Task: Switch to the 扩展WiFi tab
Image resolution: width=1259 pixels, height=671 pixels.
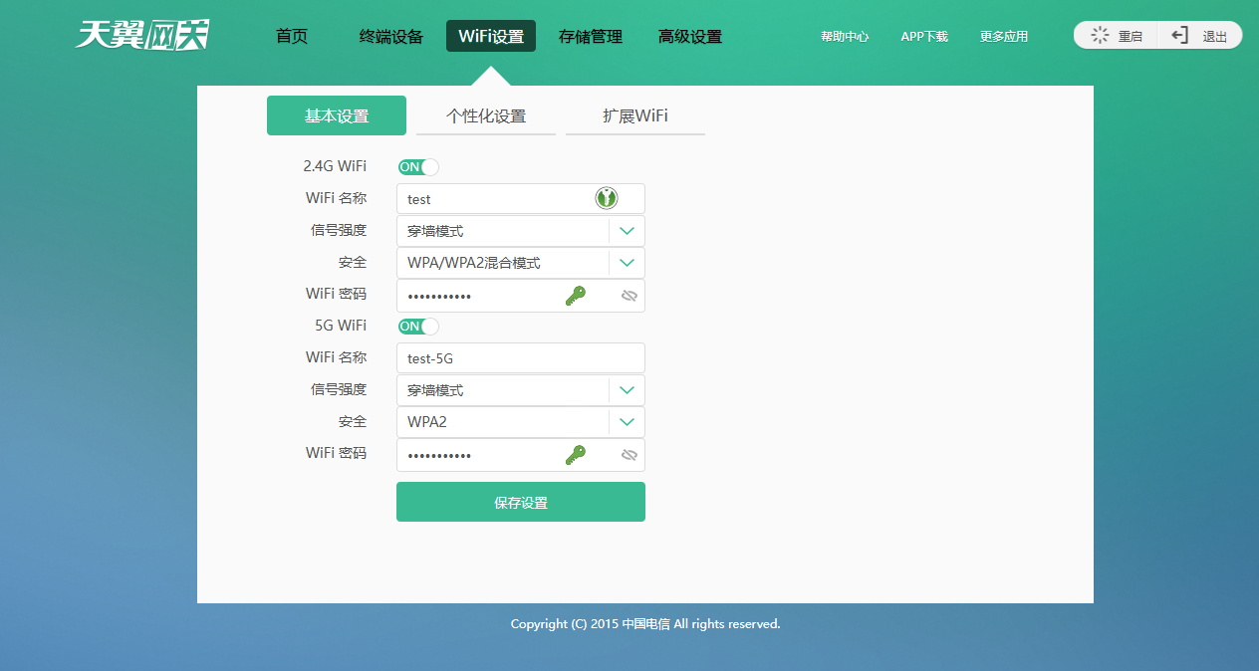Action: pos(635,115)
